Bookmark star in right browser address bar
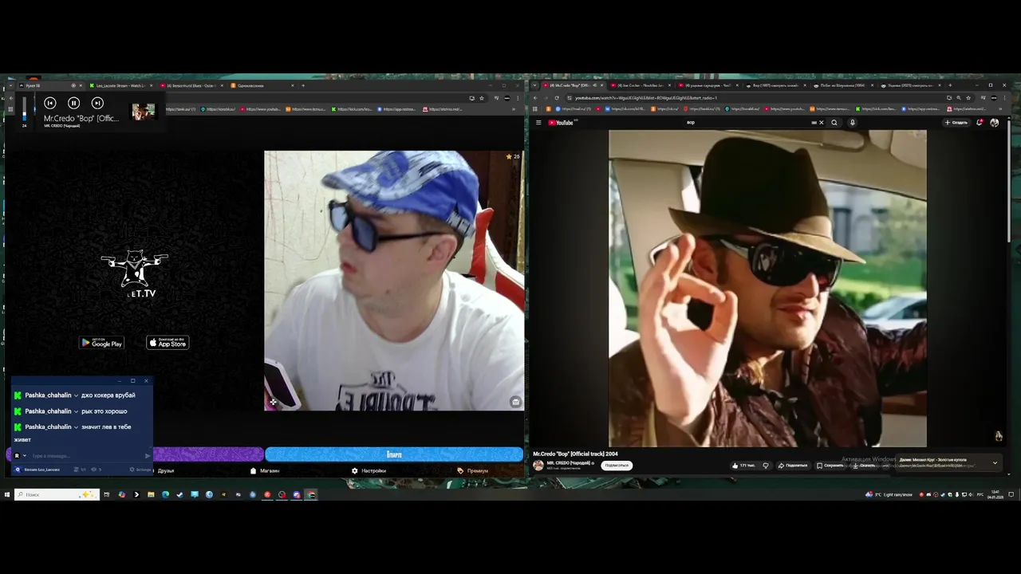This screenshot has height=574, width=1021. click(x=968, y=98)
